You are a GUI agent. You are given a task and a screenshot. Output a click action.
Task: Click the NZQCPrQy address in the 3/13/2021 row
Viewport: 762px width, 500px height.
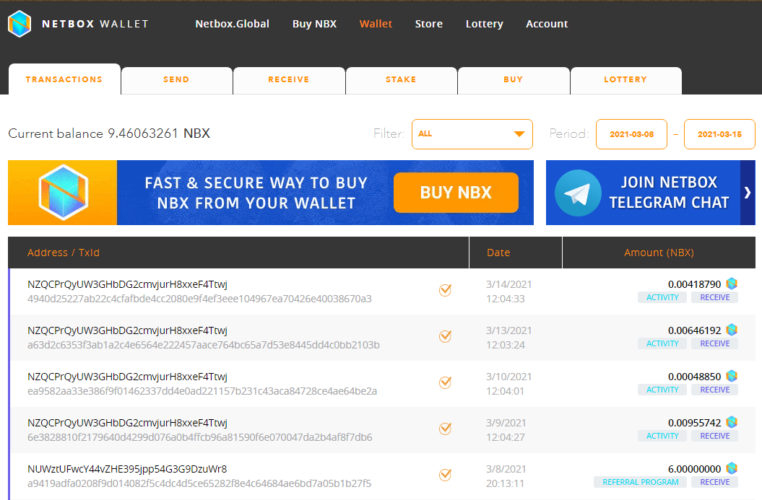[x=127, y=330]
